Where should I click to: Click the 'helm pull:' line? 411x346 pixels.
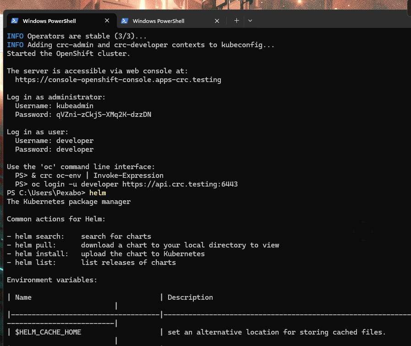tap(143, 245)
